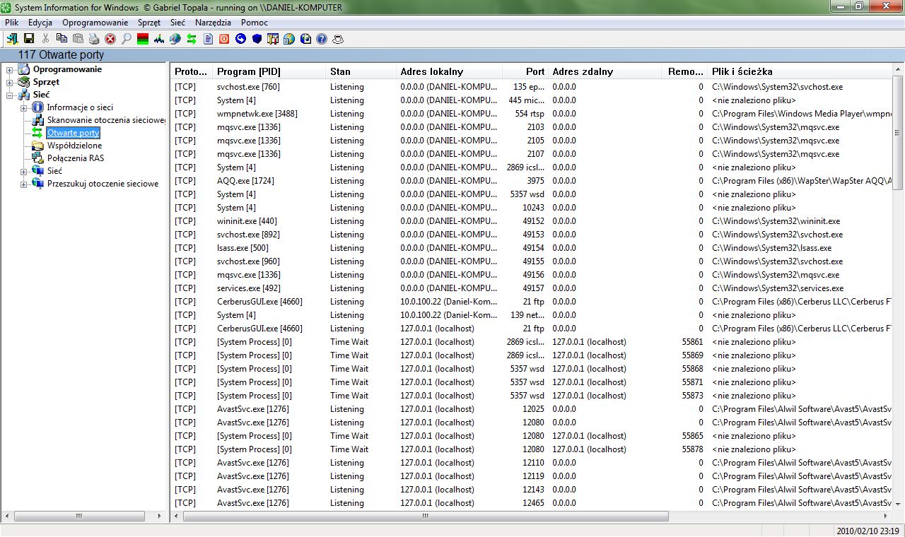Click the red and green bar graph icon

pos(143,39)
